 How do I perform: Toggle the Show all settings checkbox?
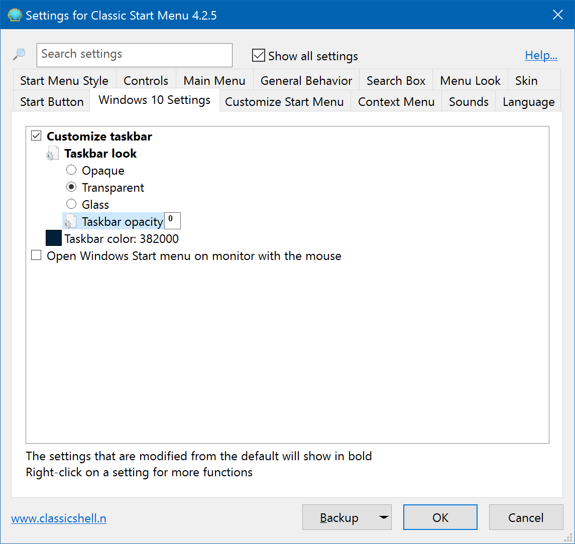259,55
